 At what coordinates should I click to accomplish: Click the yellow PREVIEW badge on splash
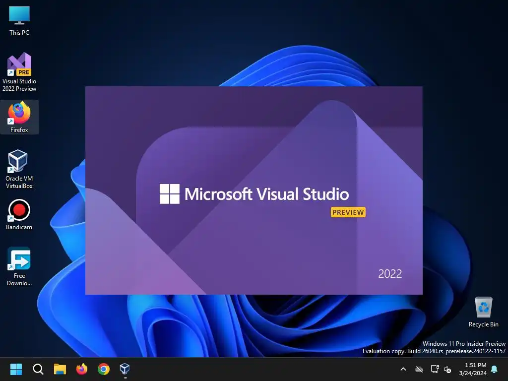348,212
